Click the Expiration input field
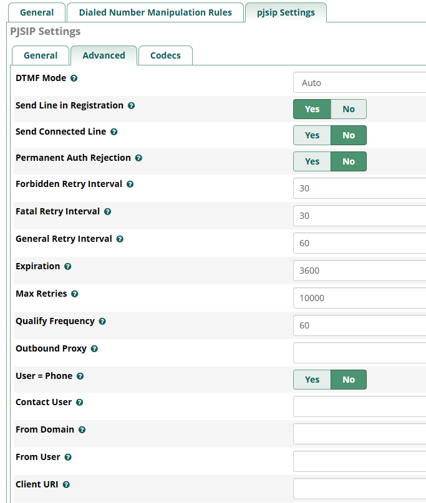The image size is (426, 503). pyautogui.click(x=359, y=271)
